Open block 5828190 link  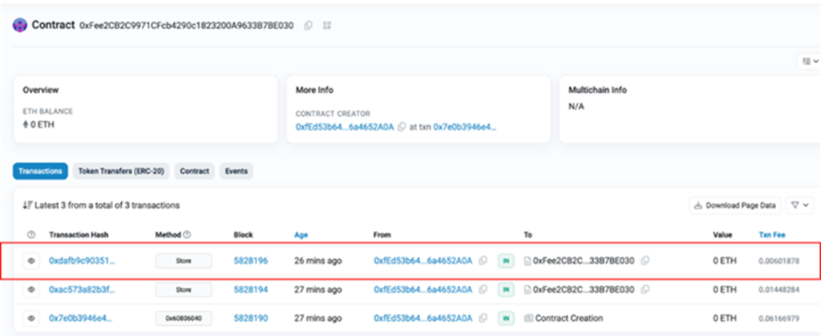pos(250,318)
